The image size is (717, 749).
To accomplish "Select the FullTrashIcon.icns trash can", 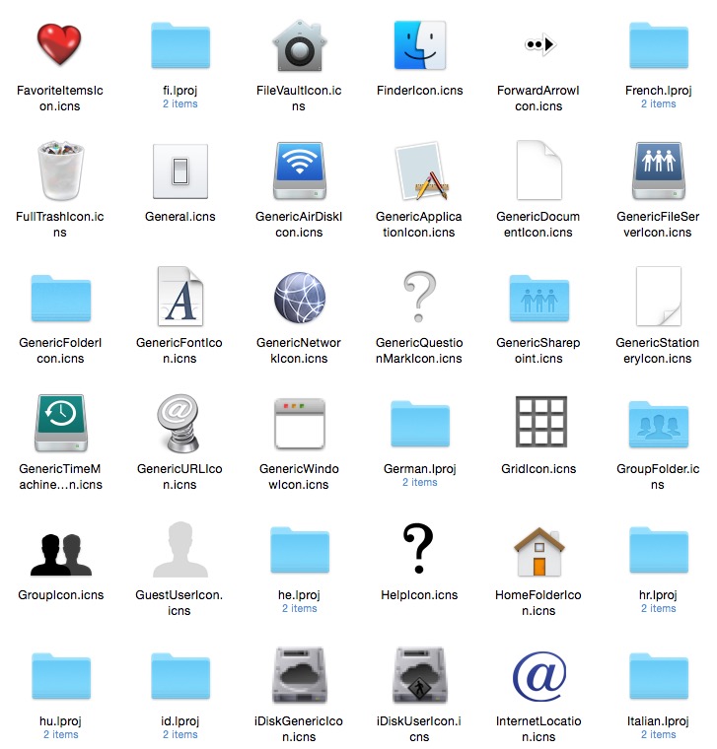I will pos(60,170).
